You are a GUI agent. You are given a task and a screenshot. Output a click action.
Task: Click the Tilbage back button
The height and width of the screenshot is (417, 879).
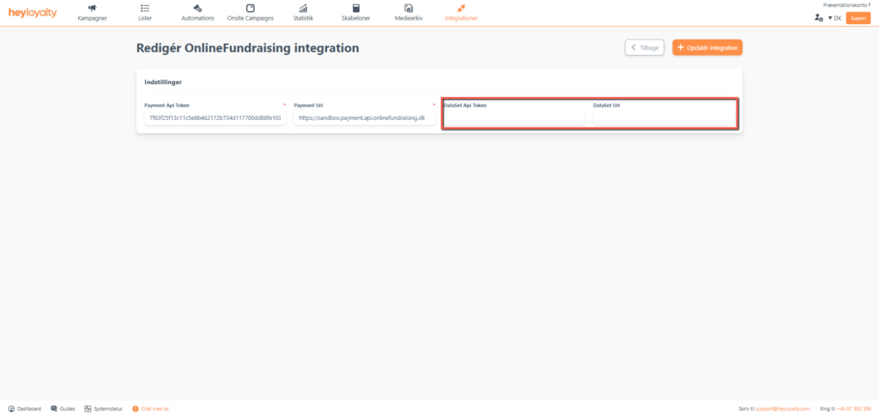click(644, 48)
